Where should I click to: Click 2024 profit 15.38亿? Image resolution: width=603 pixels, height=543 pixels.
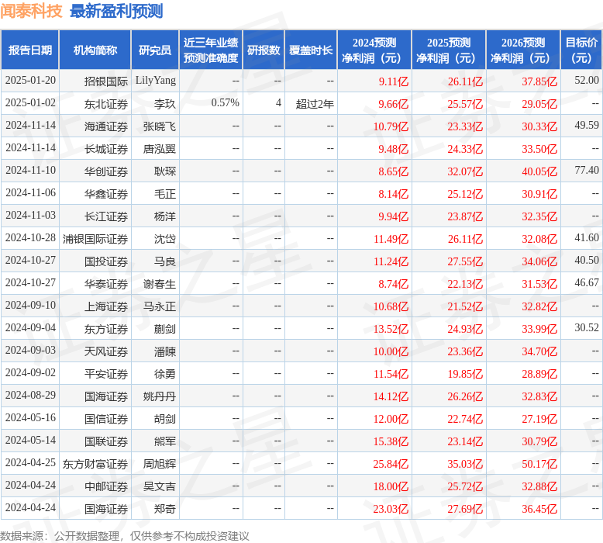tap(391, 441)
